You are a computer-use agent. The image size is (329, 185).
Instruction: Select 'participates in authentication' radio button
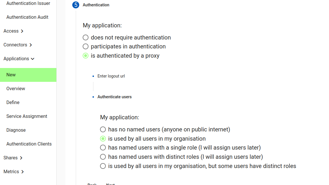(x=86, y=46)
